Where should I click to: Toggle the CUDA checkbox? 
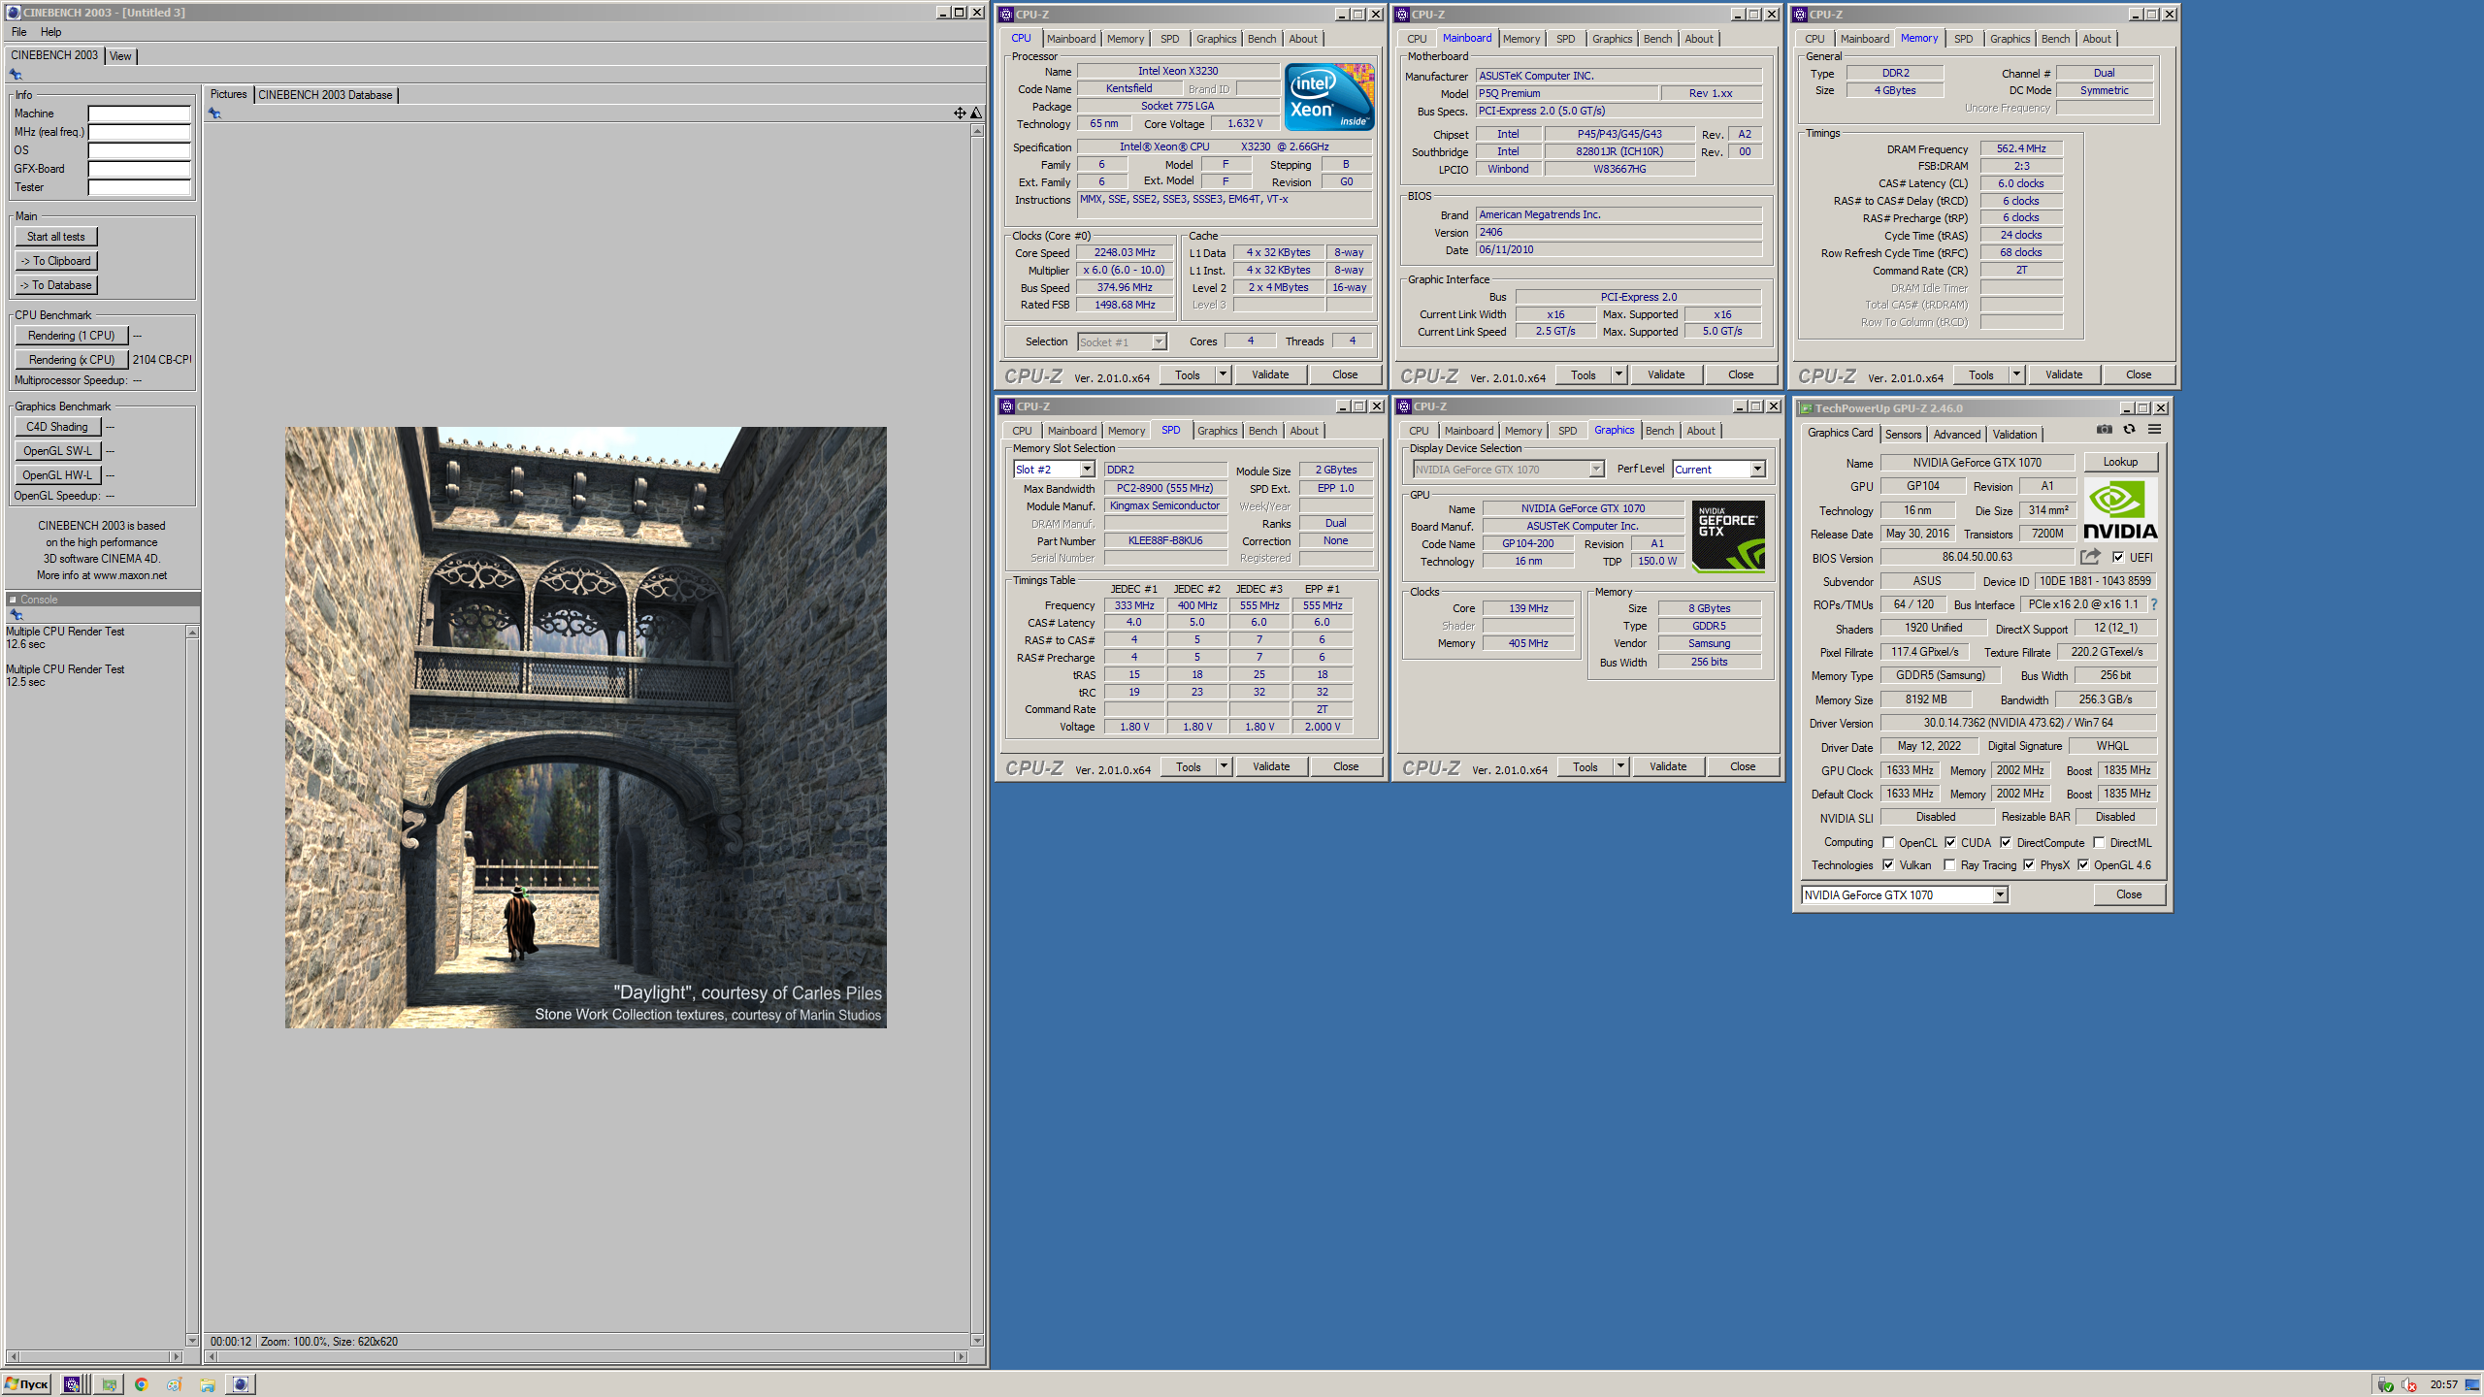click(x=1950, y=842)
